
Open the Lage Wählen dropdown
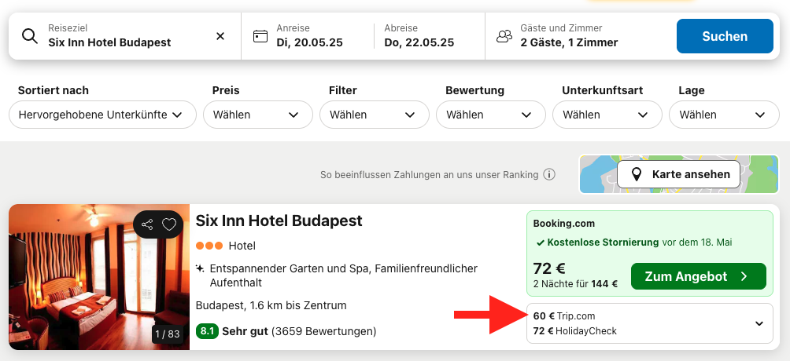(724, 115)
